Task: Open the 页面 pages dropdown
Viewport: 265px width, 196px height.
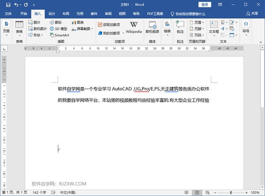Action: (x=6, y=28)
